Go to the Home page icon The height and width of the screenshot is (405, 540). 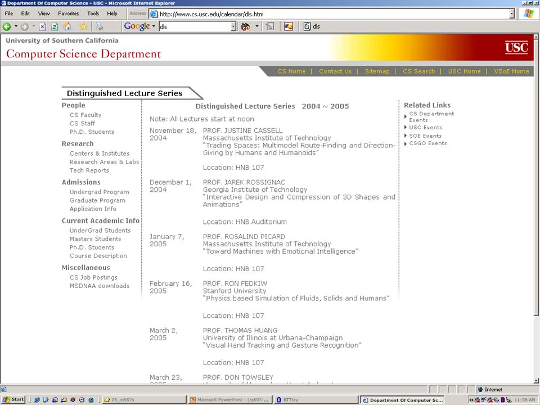pyautogui.click(x=67, y=26)
